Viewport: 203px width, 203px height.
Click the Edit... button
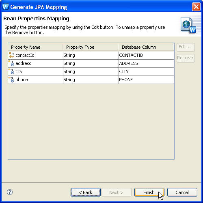click(186, 47)
